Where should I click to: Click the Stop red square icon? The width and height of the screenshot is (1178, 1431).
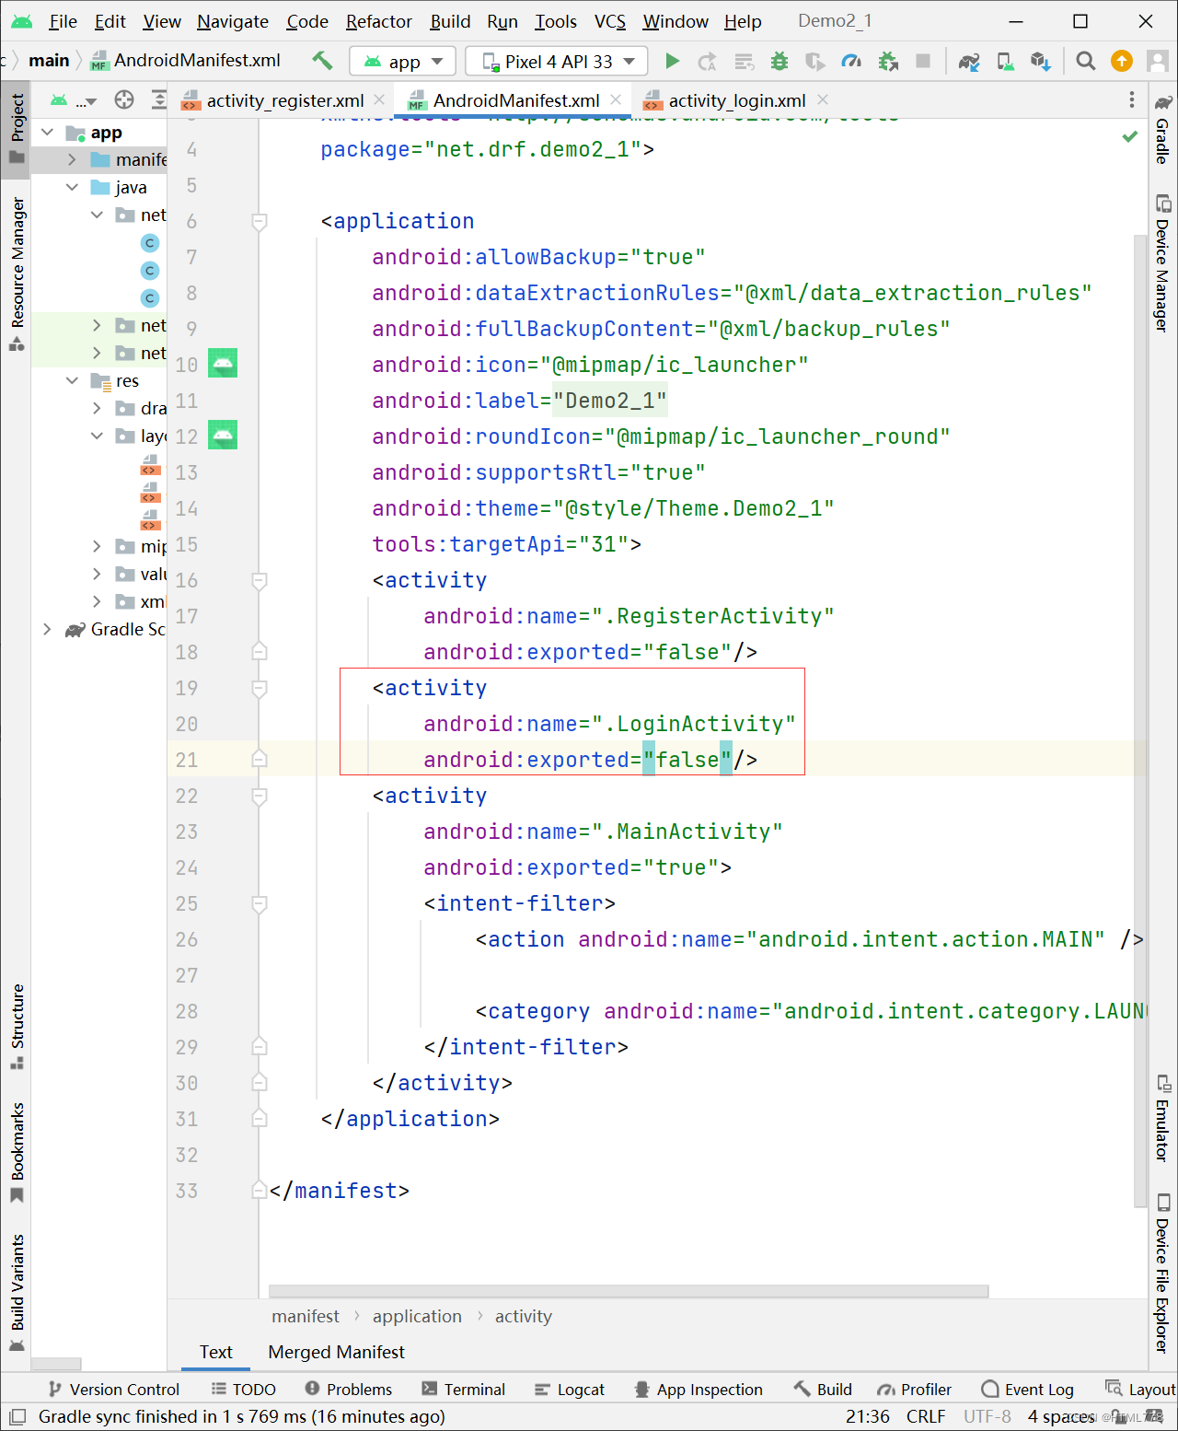923,61
